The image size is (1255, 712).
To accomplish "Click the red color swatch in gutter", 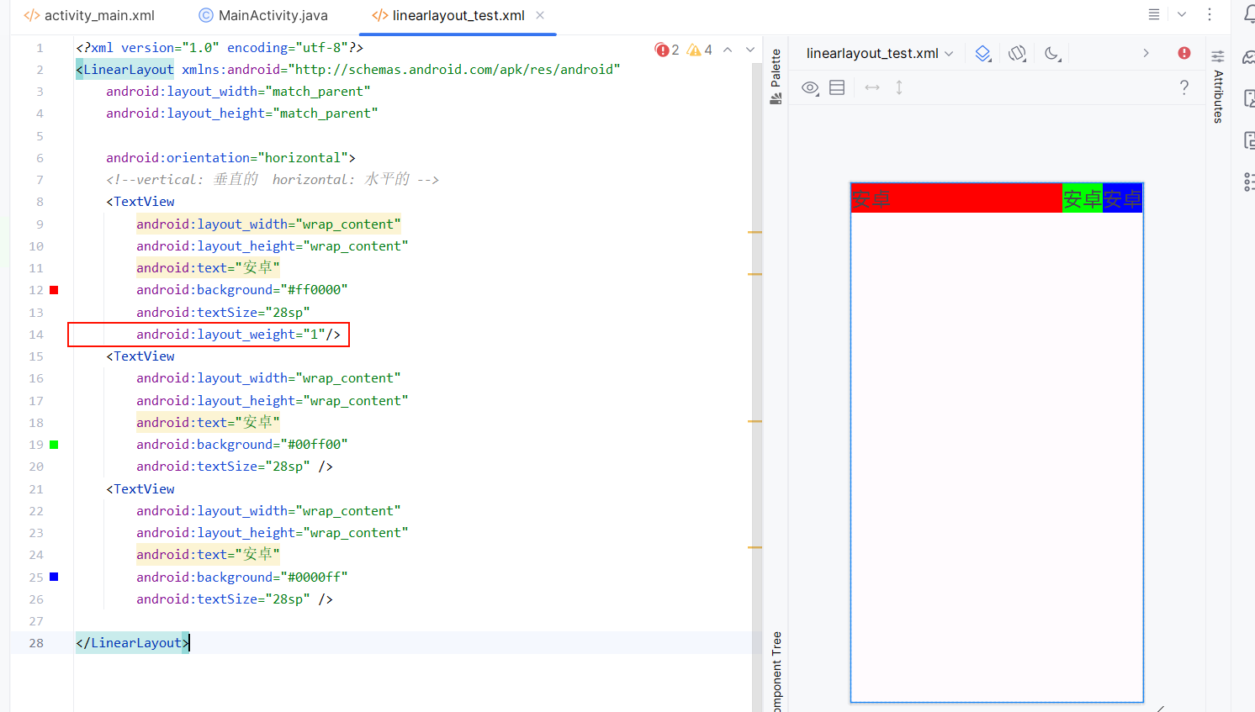I will tap(54, 290).
